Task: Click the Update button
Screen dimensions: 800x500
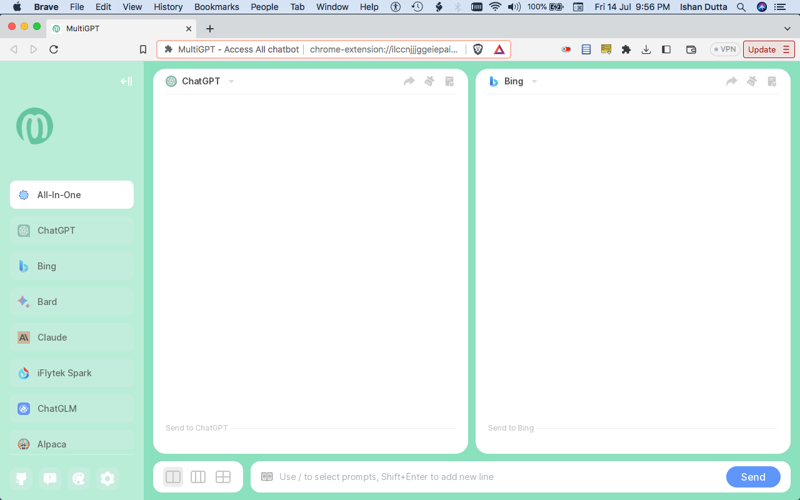Action: click(769, 49)
